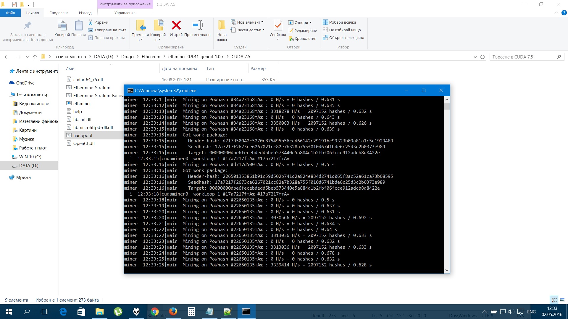568x319 pixels.
Task: Open recent locations dropdown arrow
Action: 27,57
